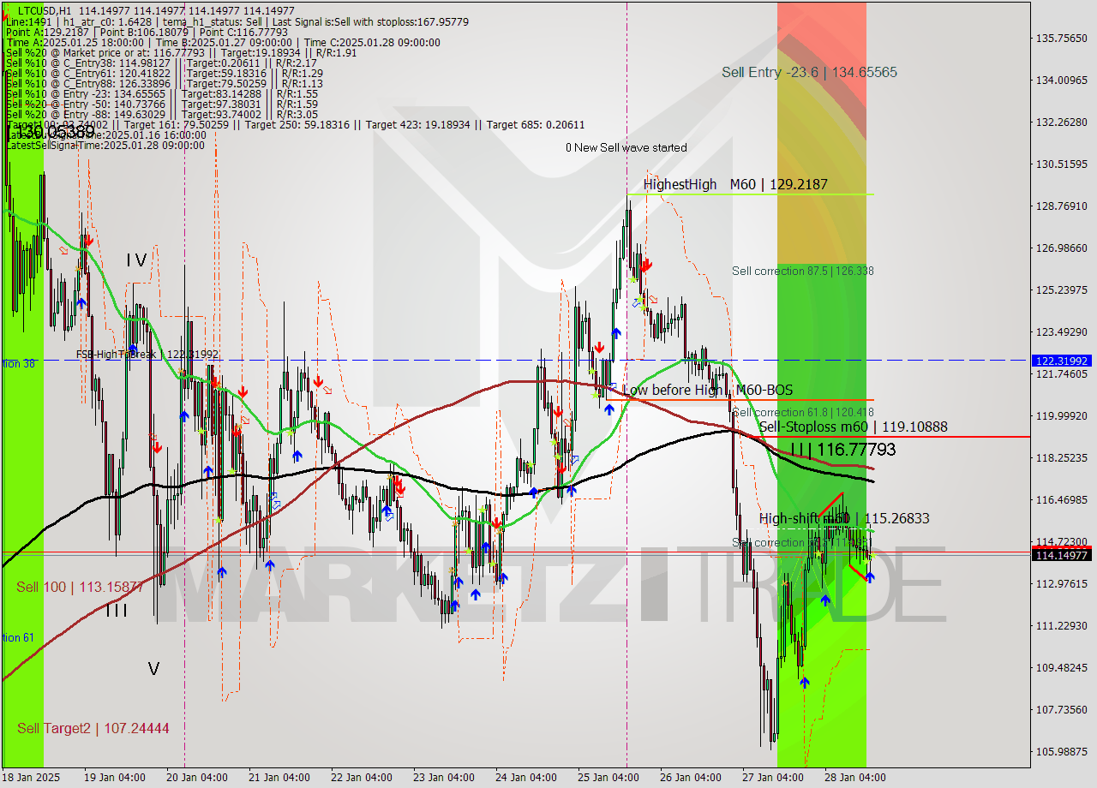Click the 'C_Entry61: 120.41822' info line
Screen dimensions: 1097x788
164,73
